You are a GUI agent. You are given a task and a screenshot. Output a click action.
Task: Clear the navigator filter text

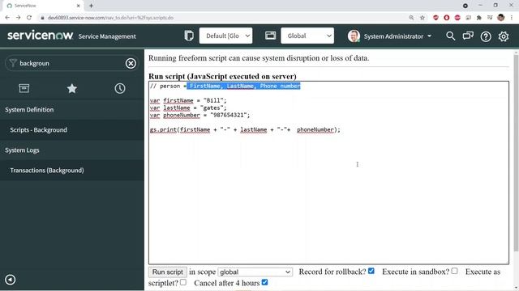tap(131, 63)
